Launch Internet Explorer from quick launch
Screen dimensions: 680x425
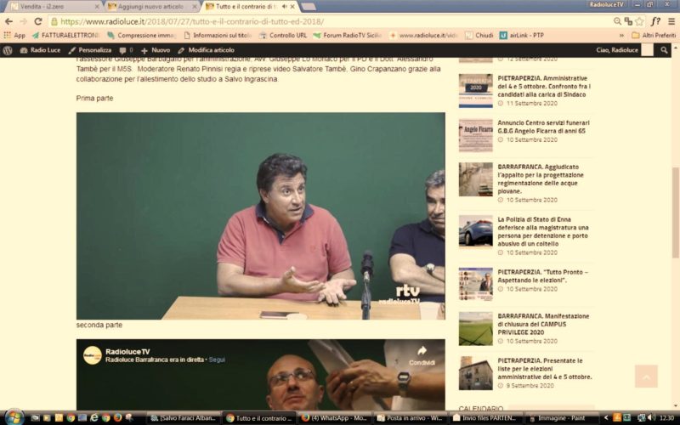(93, 417)
